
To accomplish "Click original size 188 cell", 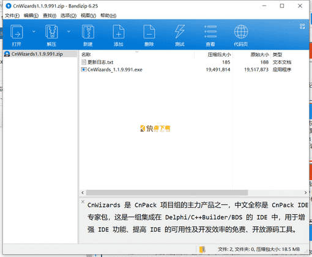I will [x=264, y=62].
